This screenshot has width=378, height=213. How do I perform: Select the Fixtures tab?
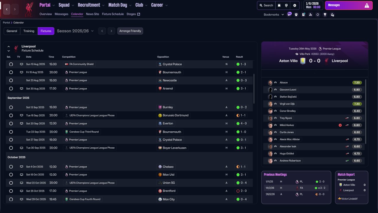(46, 31)
